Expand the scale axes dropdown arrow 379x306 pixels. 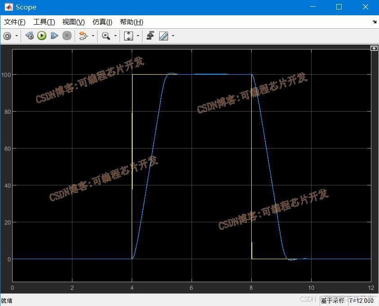[x=138, y=36]
